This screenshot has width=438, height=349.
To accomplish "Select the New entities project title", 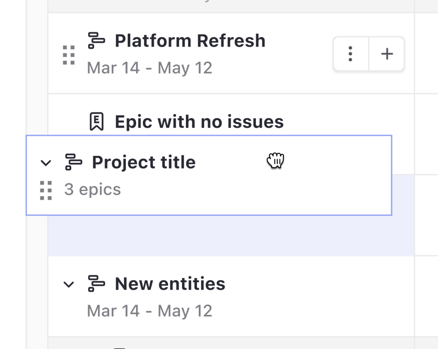I will click(x=170, y=284).
